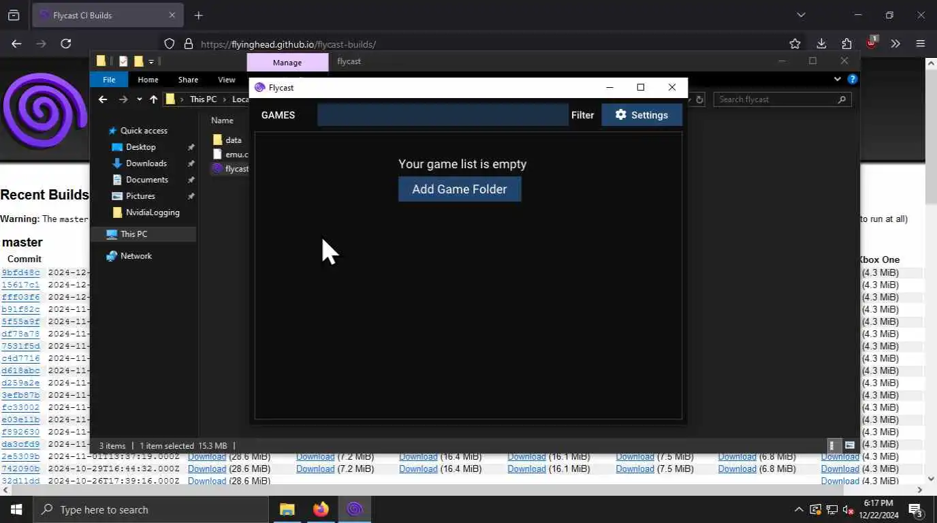
Task: Expand the File Explorer ribbon chevron
Action: 838,79
